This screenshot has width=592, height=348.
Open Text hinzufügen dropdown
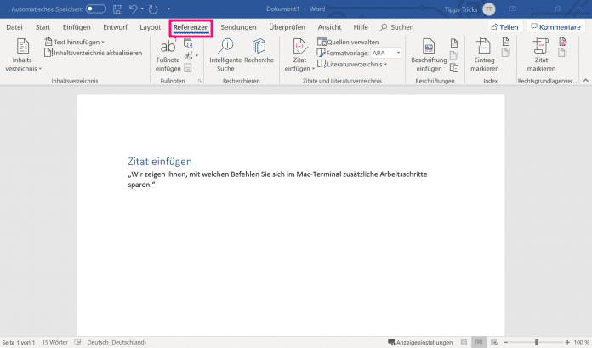click(x=77, y=41)
